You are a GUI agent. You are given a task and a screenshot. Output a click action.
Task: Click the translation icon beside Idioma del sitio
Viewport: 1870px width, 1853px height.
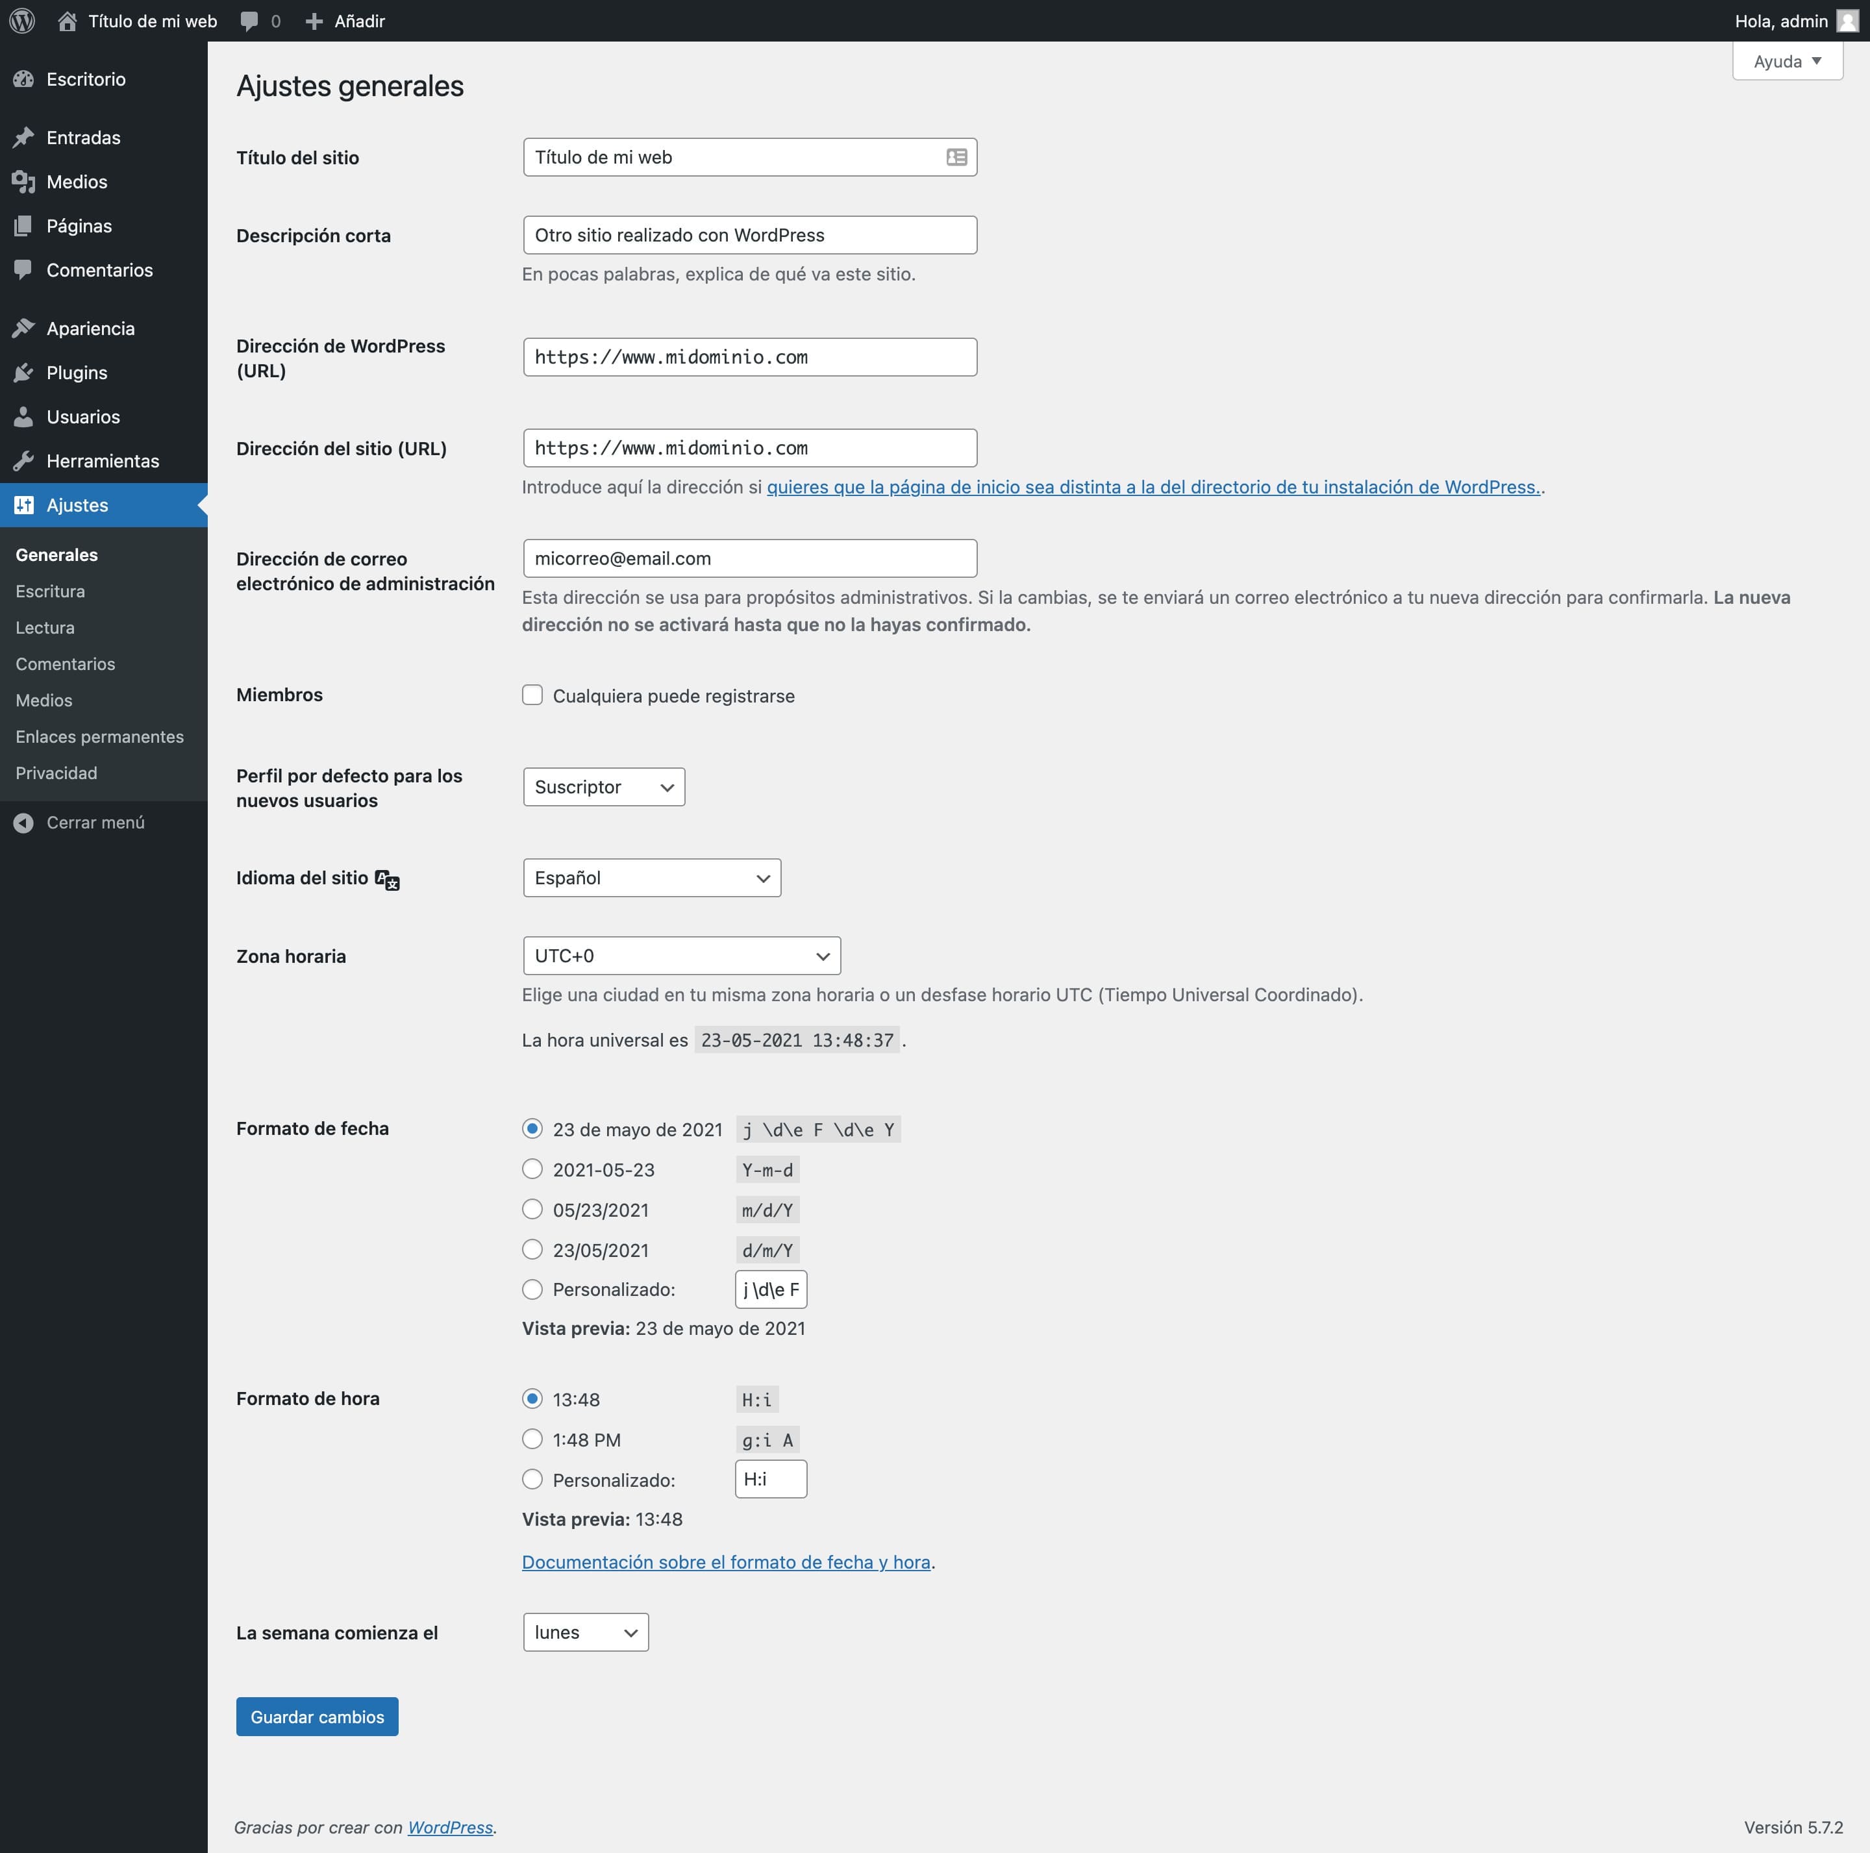(x=387, y=880)
